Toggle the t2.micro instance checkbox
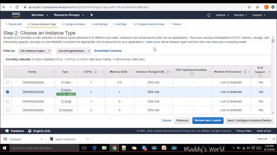This screenshot has height=155, width=277. 7,92
